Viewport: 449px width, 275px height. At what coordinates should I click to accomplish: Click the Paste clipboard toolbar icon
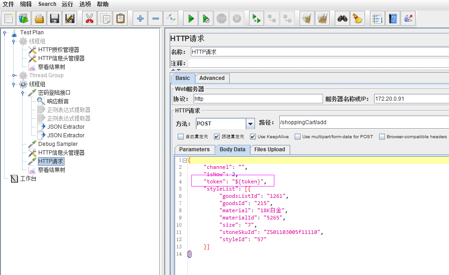point(120,19)
